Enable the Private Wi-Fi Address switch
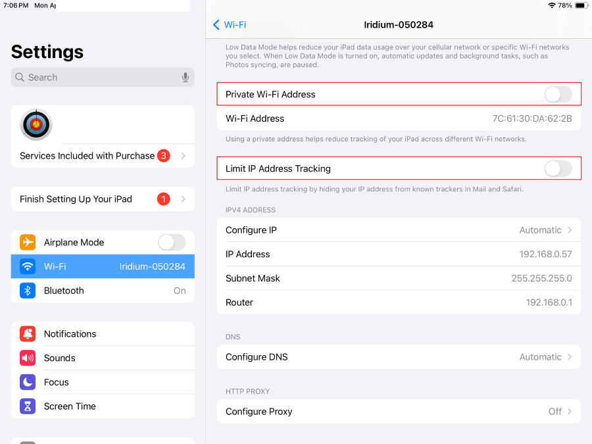The image size is (592, 444). (x=558, y=95)
